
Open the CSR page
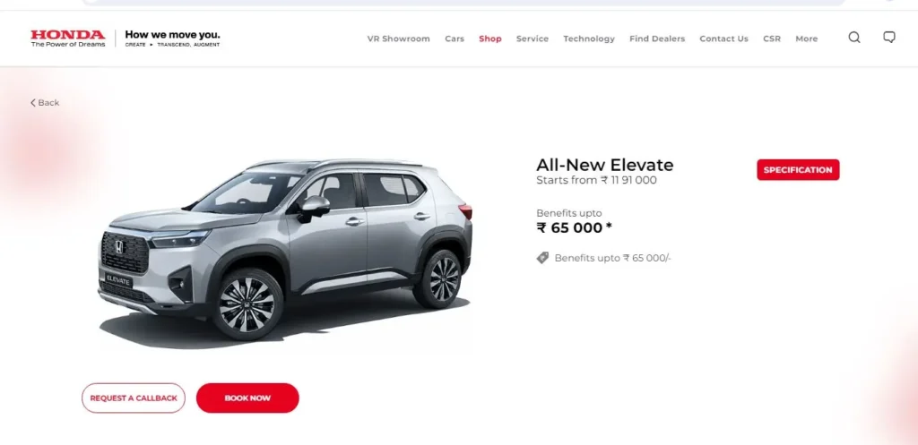(x=772, y=39)
